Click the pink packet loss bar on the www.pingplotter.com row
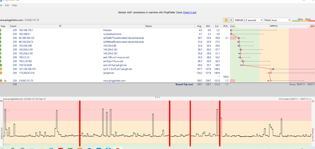Viewport: 315px width, 149px height. (x=232, y=80)
